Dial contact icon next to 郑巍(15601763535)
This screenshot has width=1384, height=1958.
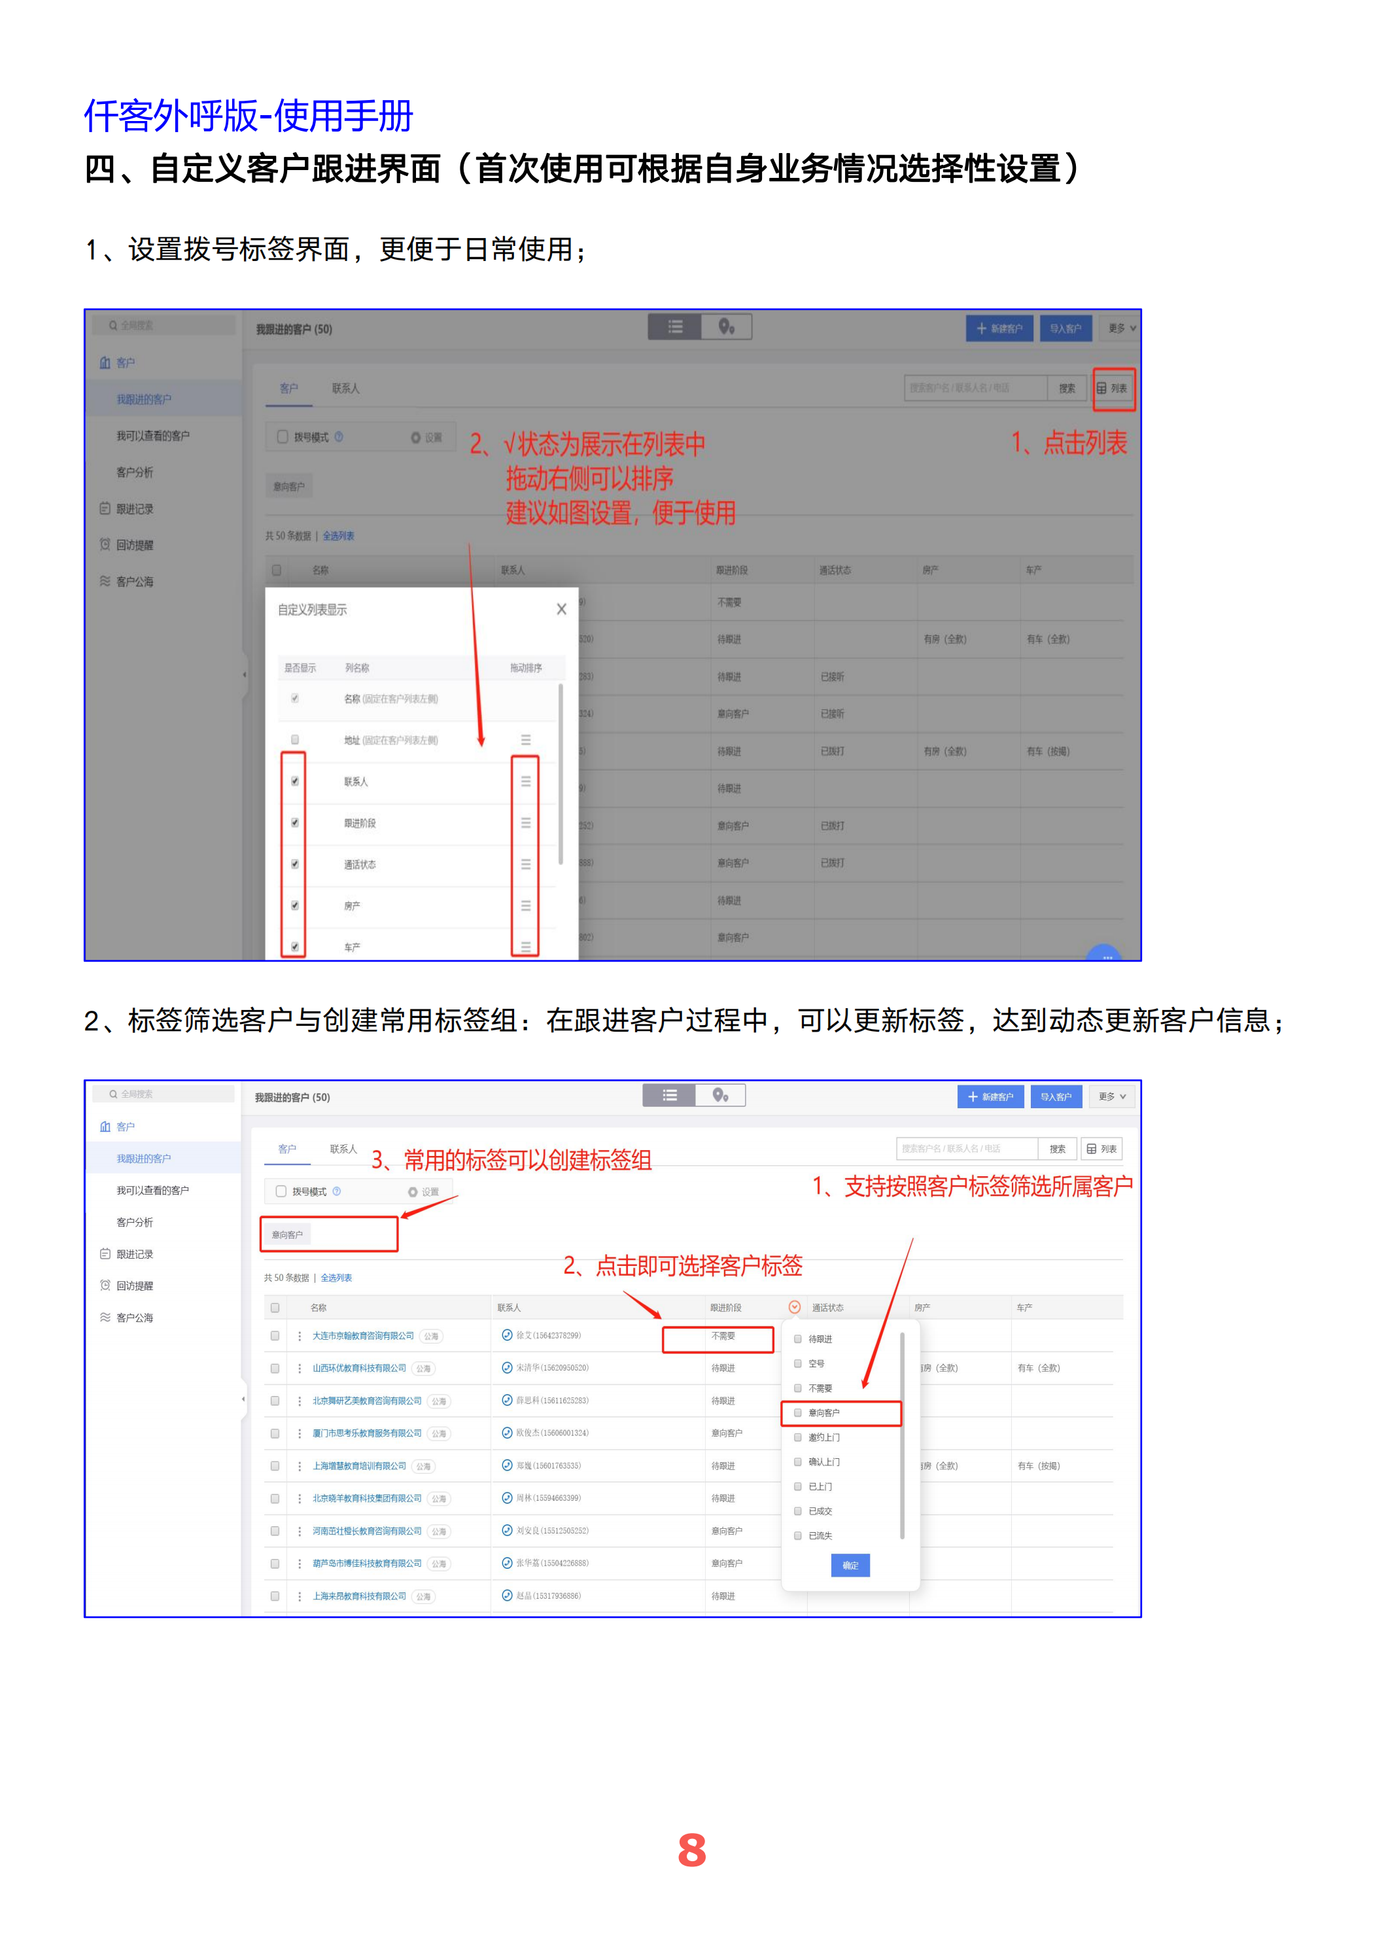point(506,1466)
